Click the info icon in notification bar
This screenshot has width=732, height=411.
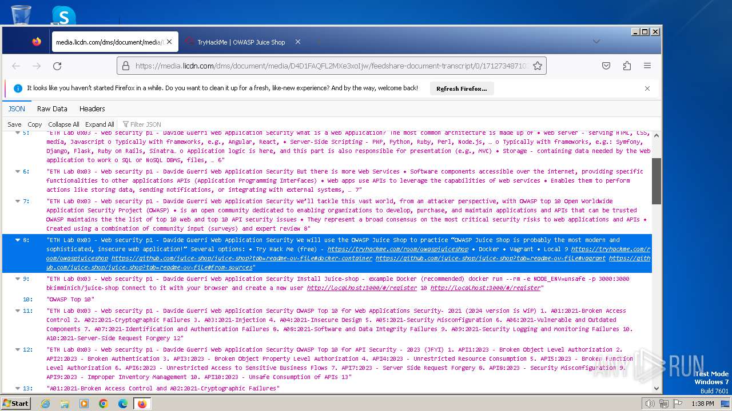18,88
